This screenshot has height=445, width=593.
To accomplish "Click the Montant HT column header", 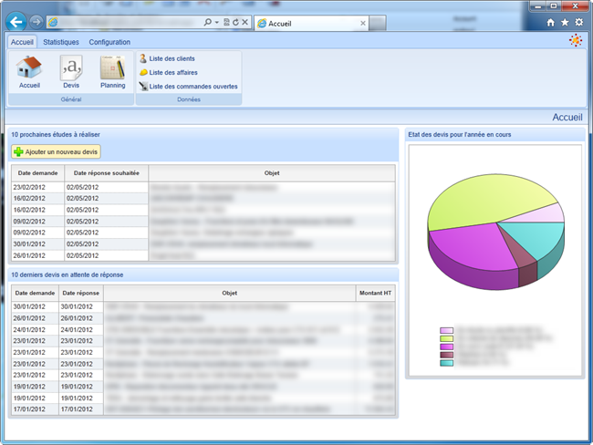I will (x=374, y=293).
